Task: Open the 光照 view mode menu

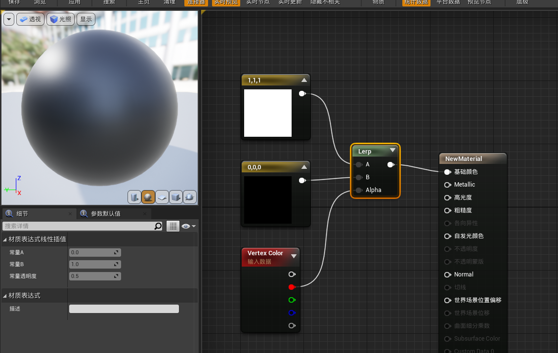Action: [60, 19]
